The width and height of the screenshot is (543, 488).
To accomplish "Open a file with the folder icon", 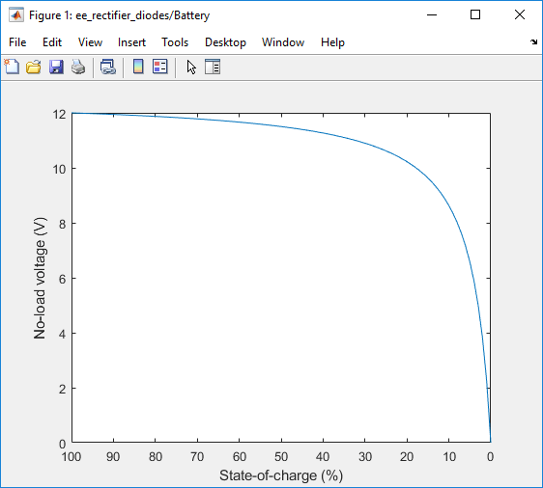I will pyautogui.click(x=34, y=67).
